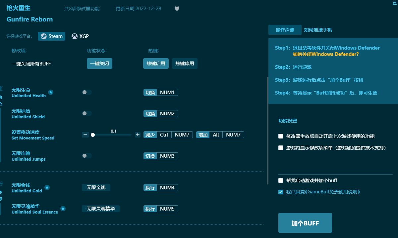This screenshot has height=238, width=398.
Task: Click the Unlimited Shield label
Action: click(x=28, y=117)
